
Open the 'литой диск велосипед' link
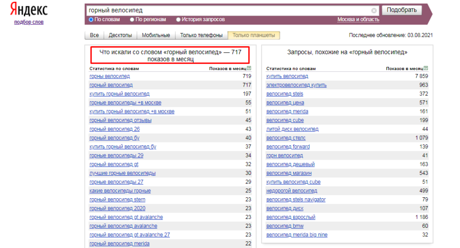pyautogui.click(x=292, y=129)
